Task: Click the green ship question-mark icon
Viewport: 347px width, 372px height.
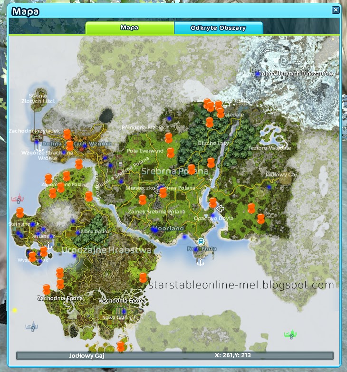Action: pos(290,334)
